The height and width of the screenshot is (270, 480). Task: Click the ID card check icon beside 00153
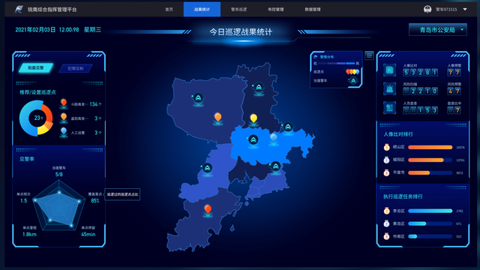390,108
